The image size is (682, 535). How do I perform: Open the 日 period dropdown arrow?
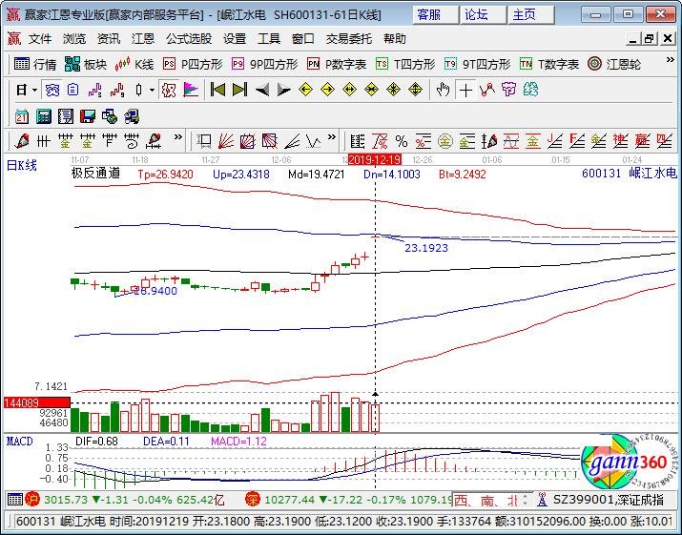pyautogui.click(x=34, y=91)
